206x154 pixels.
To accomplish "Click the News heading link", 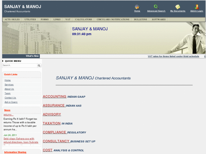I will [x=7, y=110].
